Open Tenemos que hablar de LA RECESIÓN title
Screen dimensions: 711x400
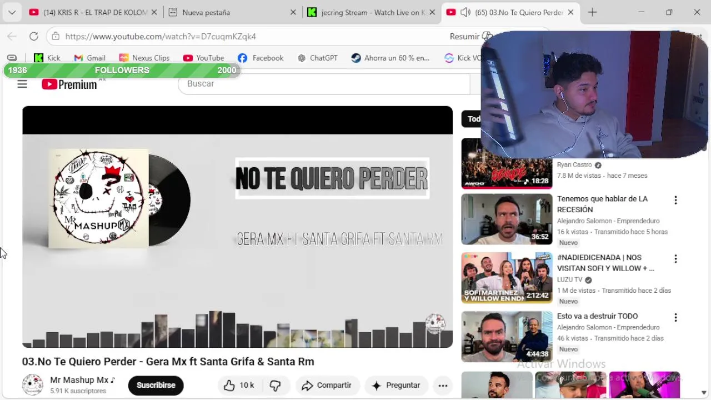click(x=602, y=204)
